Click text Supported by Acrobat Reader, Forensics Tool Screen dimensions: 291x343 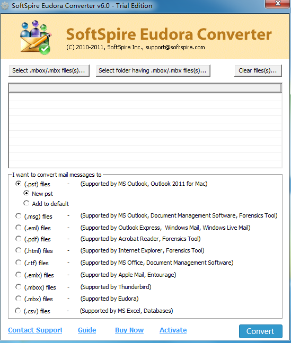tap(140, 239)
